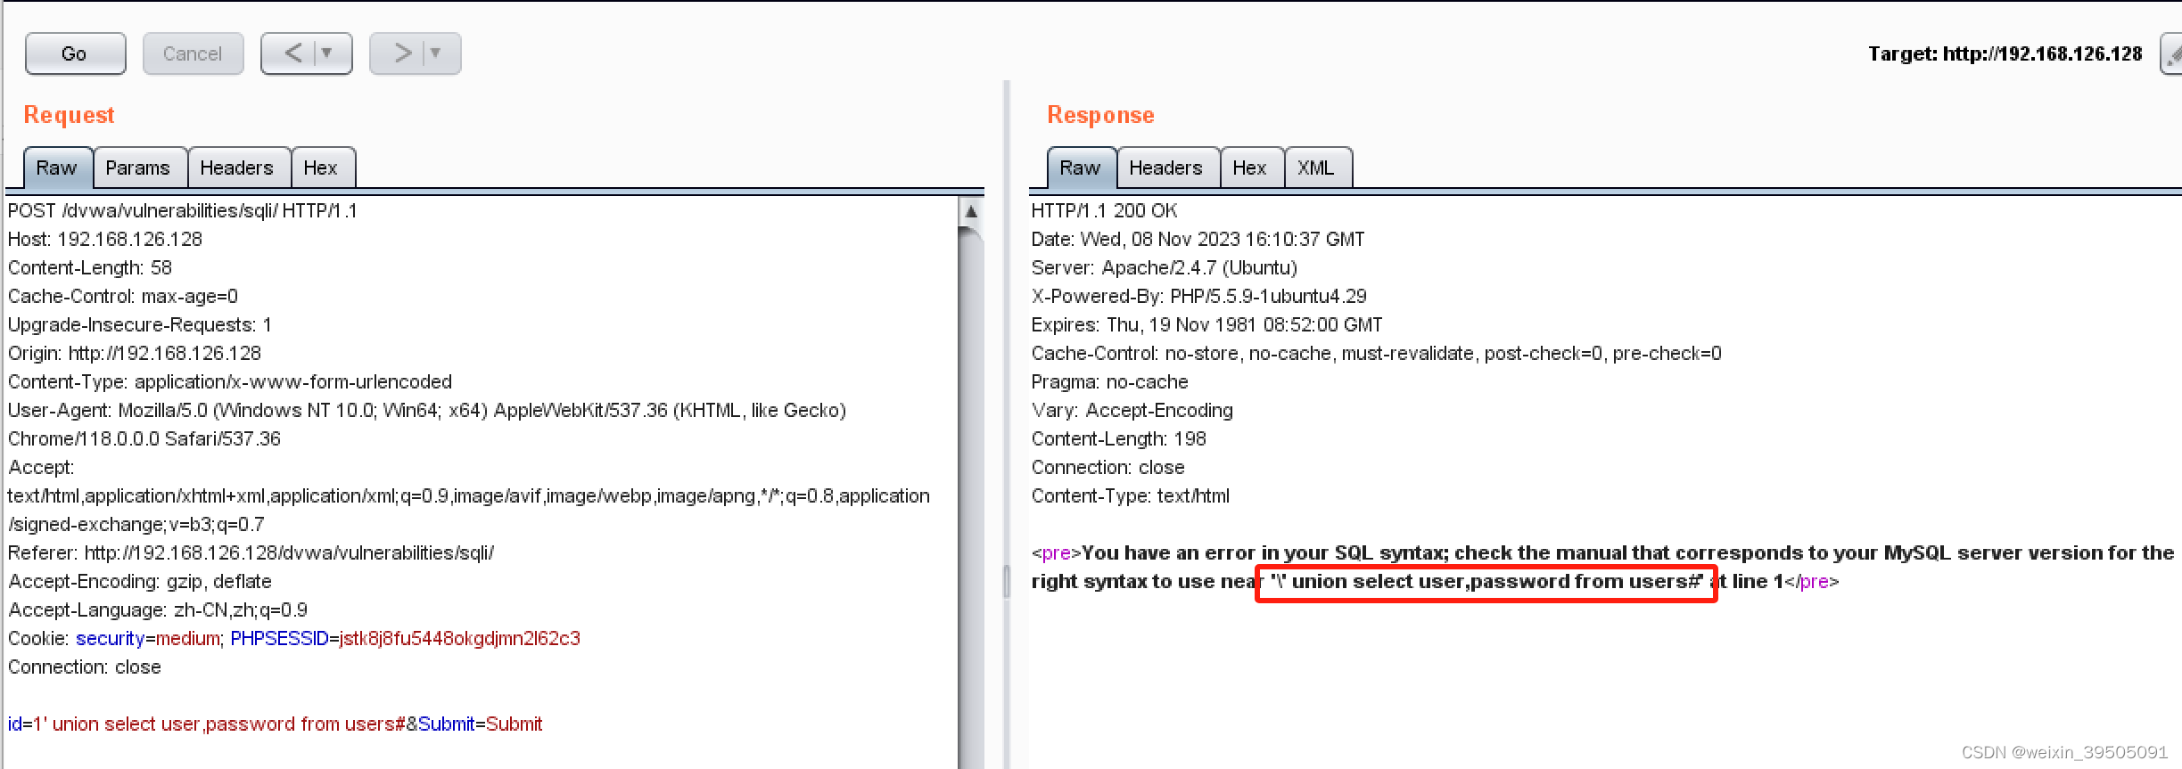Click the SQL syntax error message text
The width and height of the screenshot is (2182, 769).
[1602, 567]
